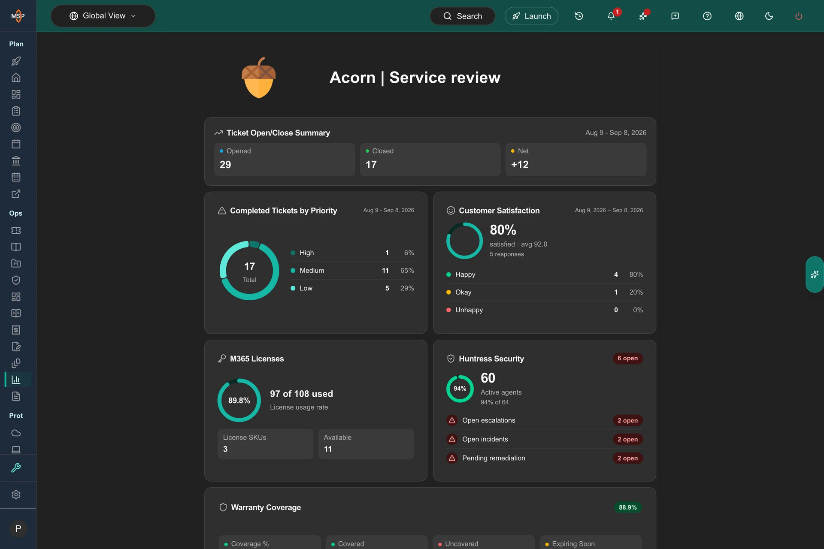Click the Ops section label
The width and height of the screenshot is (824, 549).
pyautogui.click(x=16, y=213)
